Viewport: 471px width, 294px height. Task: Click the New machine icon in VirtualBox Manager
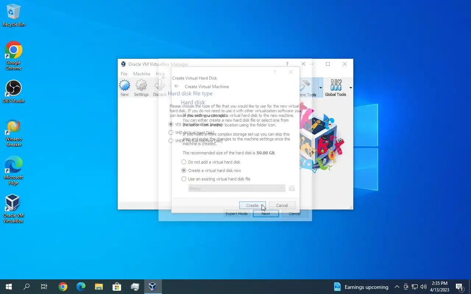pyautogui.click(x=125, y=88)
